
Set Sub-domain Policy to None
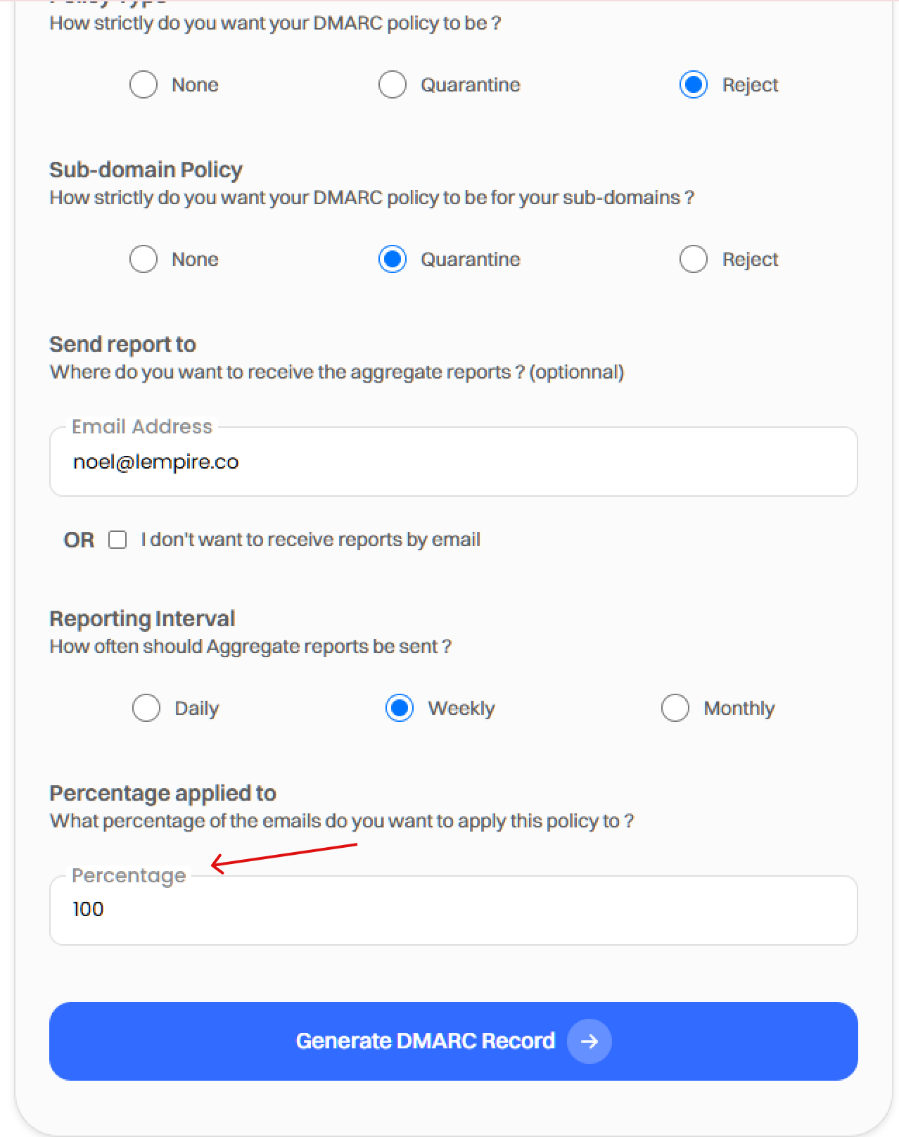click(144, 260)
